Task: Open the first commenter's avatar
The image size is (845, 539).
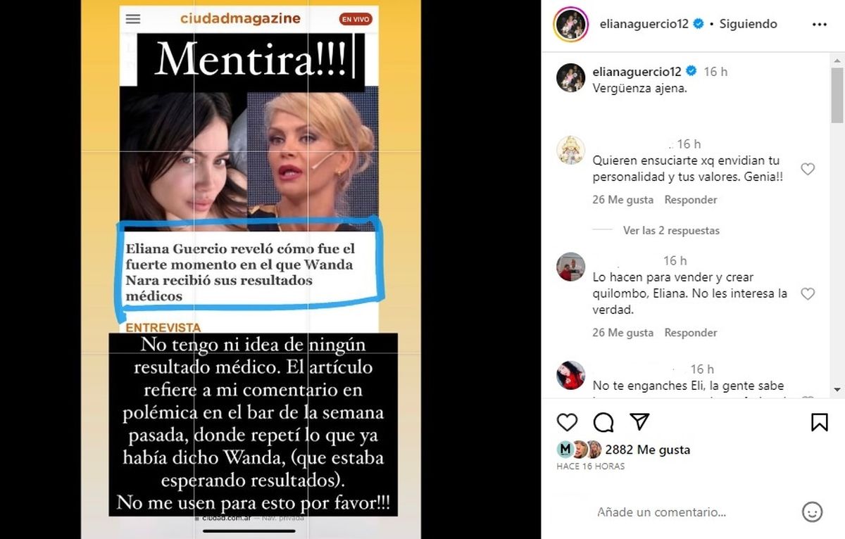Action: 571,150
